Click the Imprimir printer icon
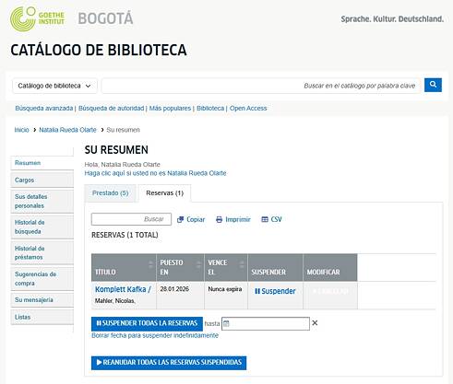Screen dimensions: 453x384 [x=219, y=219]
